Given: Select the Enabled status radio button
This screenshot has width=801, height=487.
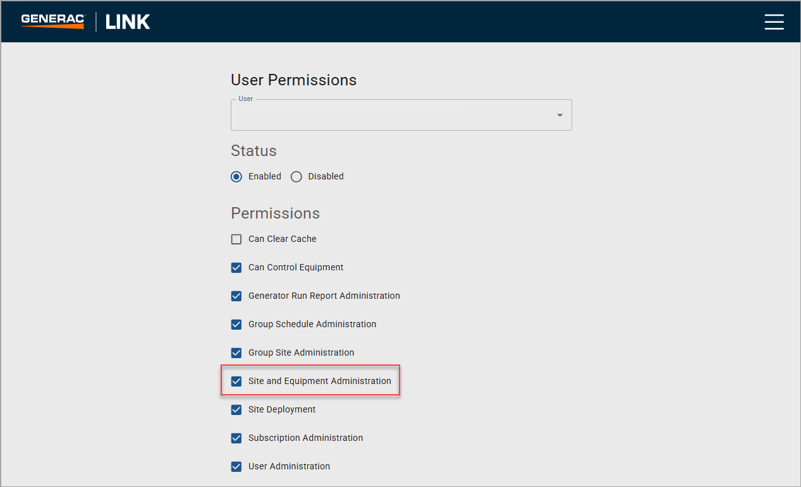Looking at the screenshot, I should (x=236, y=177).
